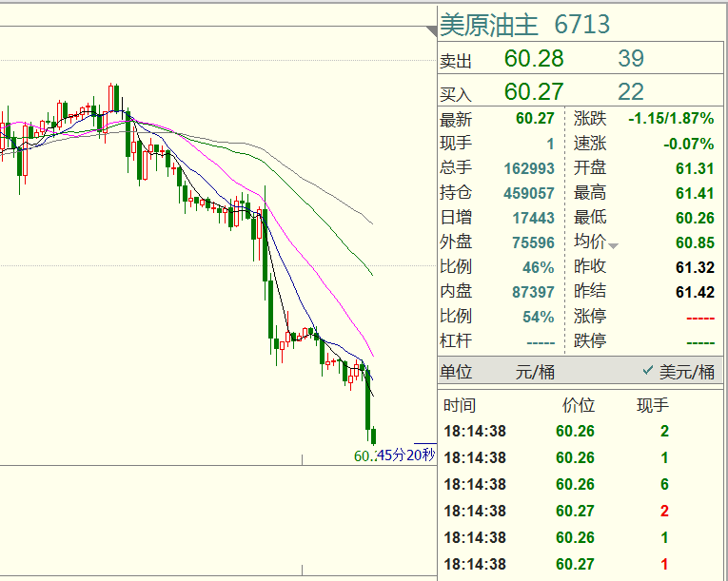Click the 单位 label
The height and width of the screenshot is (581, 728).
point(456,372)
